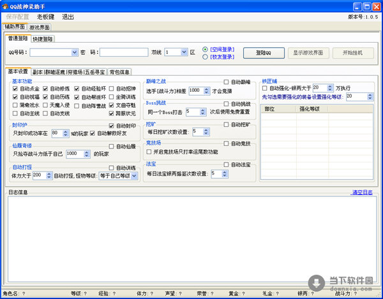
Task: Open the 副本|群雄逐鹿|狩猎场|五岳寻宝 tab
Action: (69, 72)
